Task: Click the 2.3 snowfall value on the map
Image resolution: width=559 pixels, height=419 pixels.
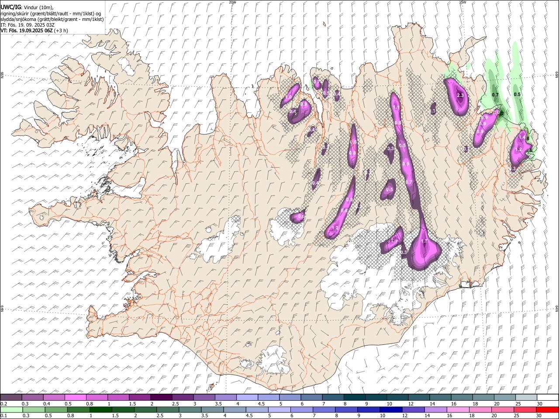Action: click(x=460, y=95)
